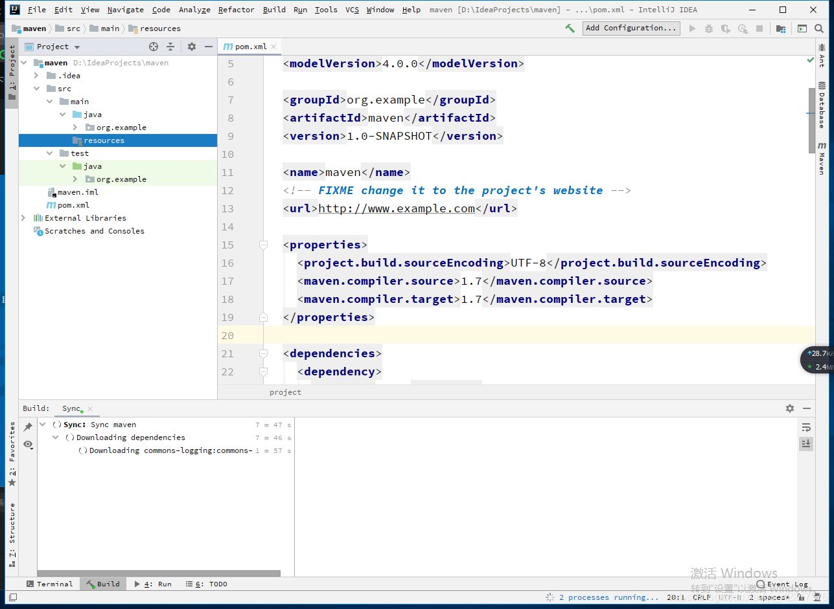Click the Search Everywhere magnifier icon
The height and width of the screenshot is (609, 834).
(x=819, y=28)
